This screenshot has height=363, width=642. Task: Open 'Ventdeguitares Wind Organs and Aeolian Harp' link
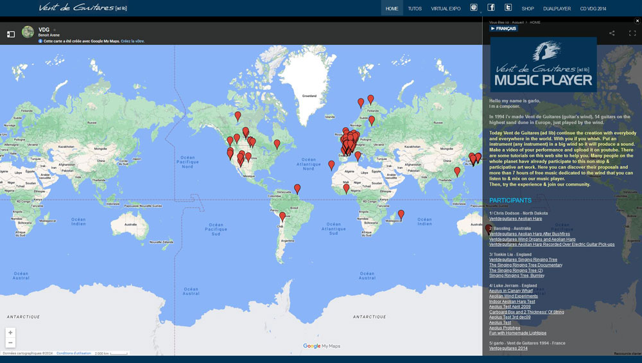point(532,239)
